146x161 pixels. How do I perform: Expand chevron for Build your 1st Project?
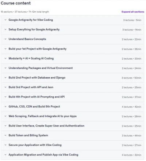5,49
